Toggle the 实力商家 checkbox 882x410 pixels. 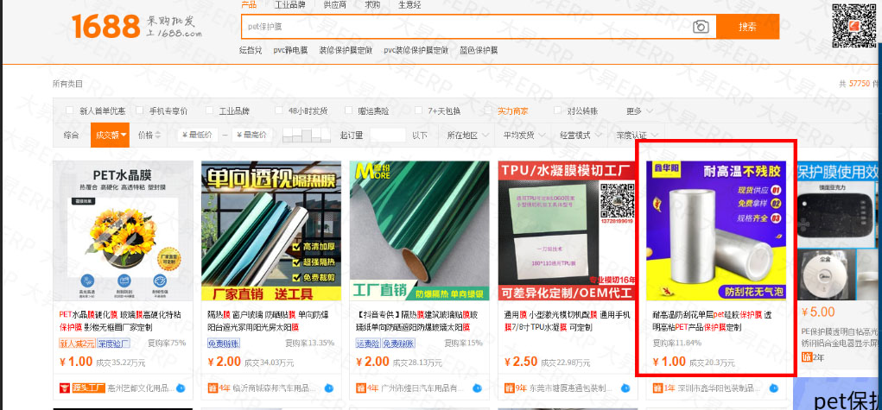[x=488, y=110]
